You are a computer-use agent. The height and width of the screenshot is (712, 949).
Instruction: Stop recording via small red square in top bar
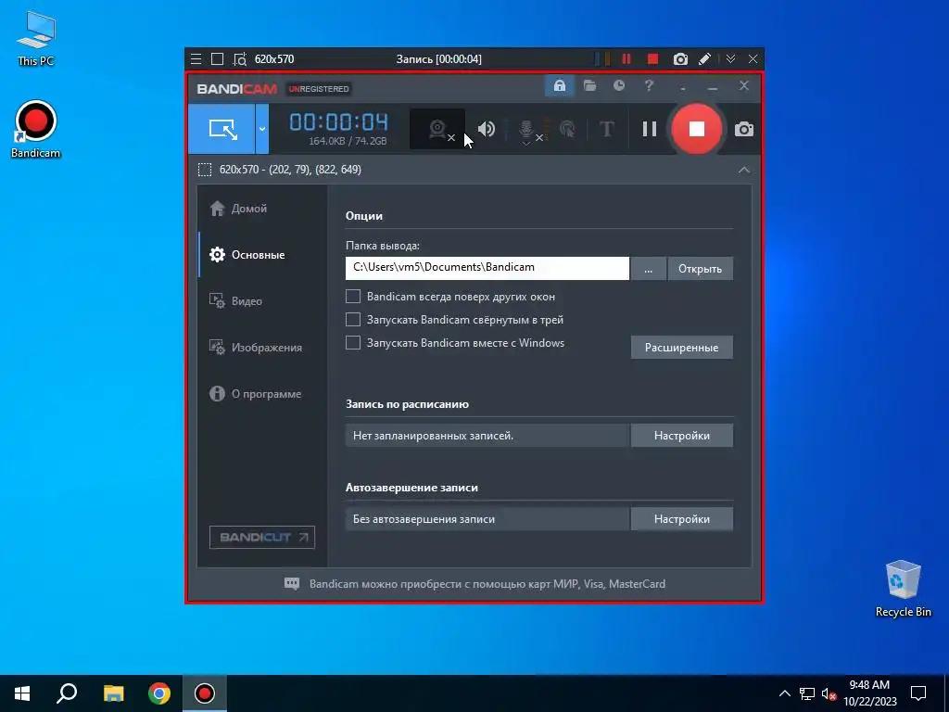(x=652, y=58)
